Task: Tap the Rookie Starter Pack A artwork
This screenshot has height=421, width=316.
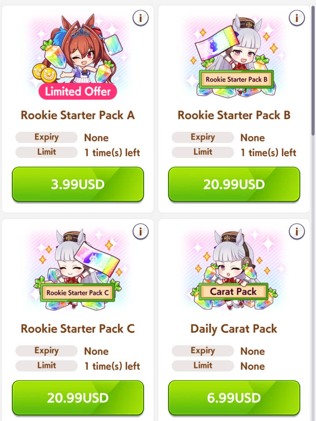Action: pyautogui.click(x=78, y=57)
